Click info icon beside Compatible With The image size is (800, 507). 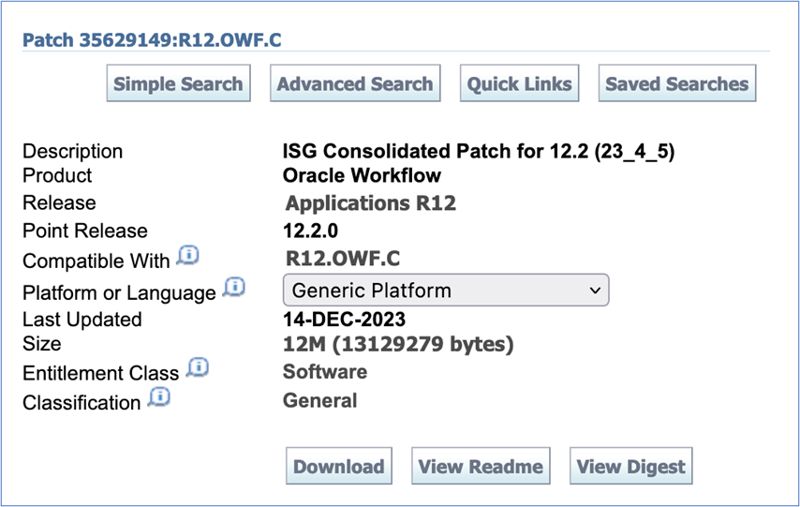[188, 256]
